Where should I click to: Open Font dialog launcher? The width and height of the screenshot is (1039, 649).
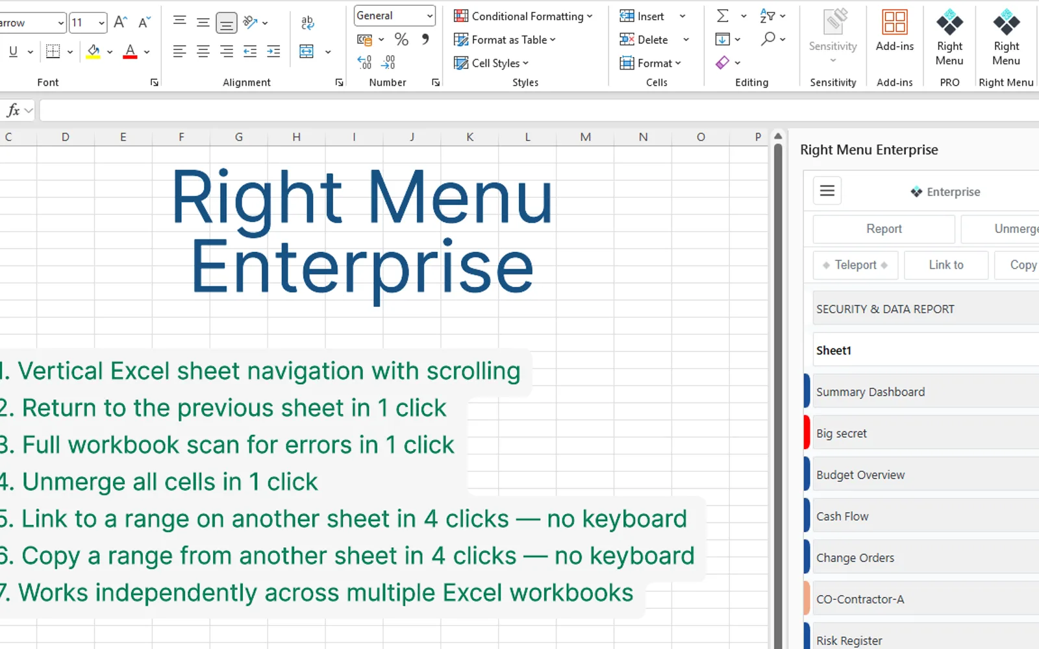(155, 82)
